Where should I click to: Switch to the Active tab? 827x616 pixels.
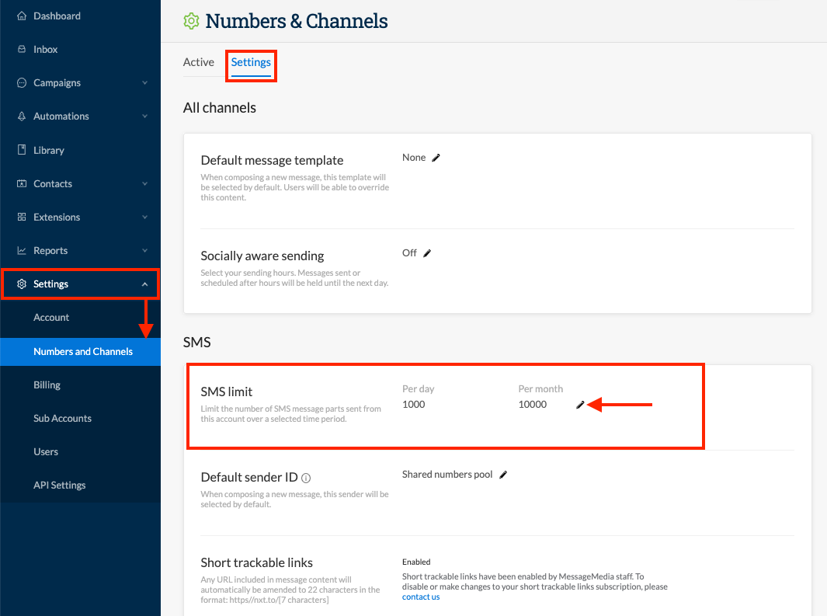pos(198,62)
